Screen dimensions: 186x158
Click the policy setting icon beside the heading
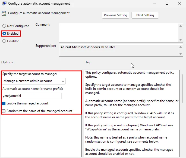pyautogui.click(x=4, y=14)
